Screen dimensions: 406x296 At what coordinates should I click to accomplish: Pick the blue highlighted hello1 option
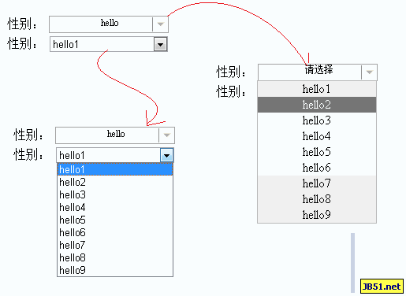pyautogui.click(x=115, y=169)
